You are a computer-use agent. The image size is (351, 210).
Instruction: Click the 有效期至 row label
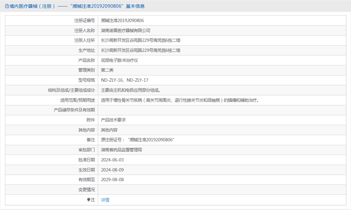click(87, 180)
